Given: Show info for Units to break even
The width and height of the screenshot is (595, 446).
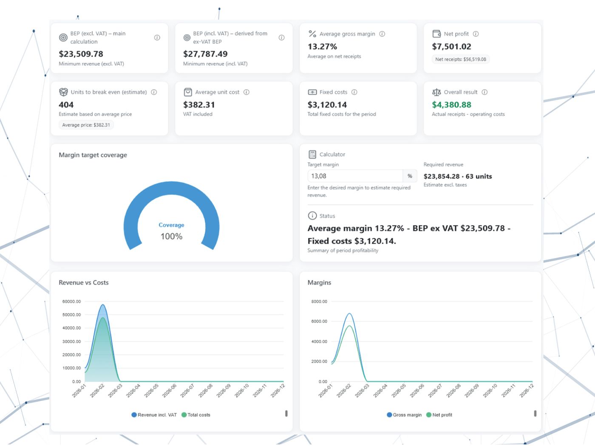Looking at the screenshot, I should pos(154,92).
